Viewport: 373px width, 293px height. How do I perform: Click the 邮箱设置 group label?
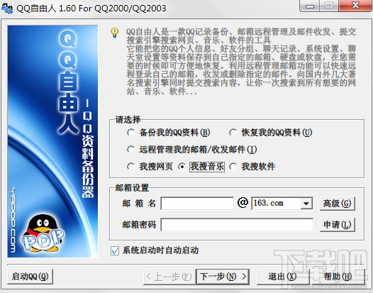132,188
